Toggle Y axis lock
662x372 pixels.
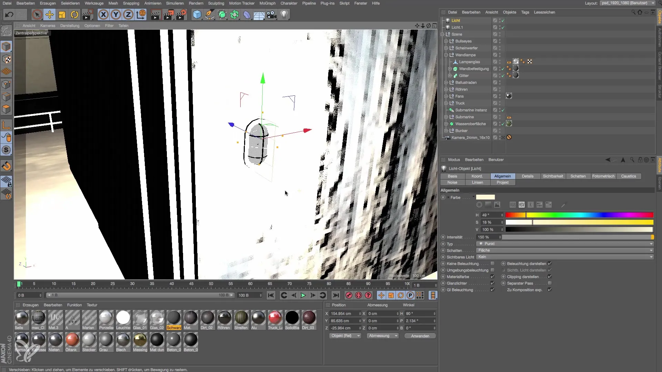coord(116,14)
